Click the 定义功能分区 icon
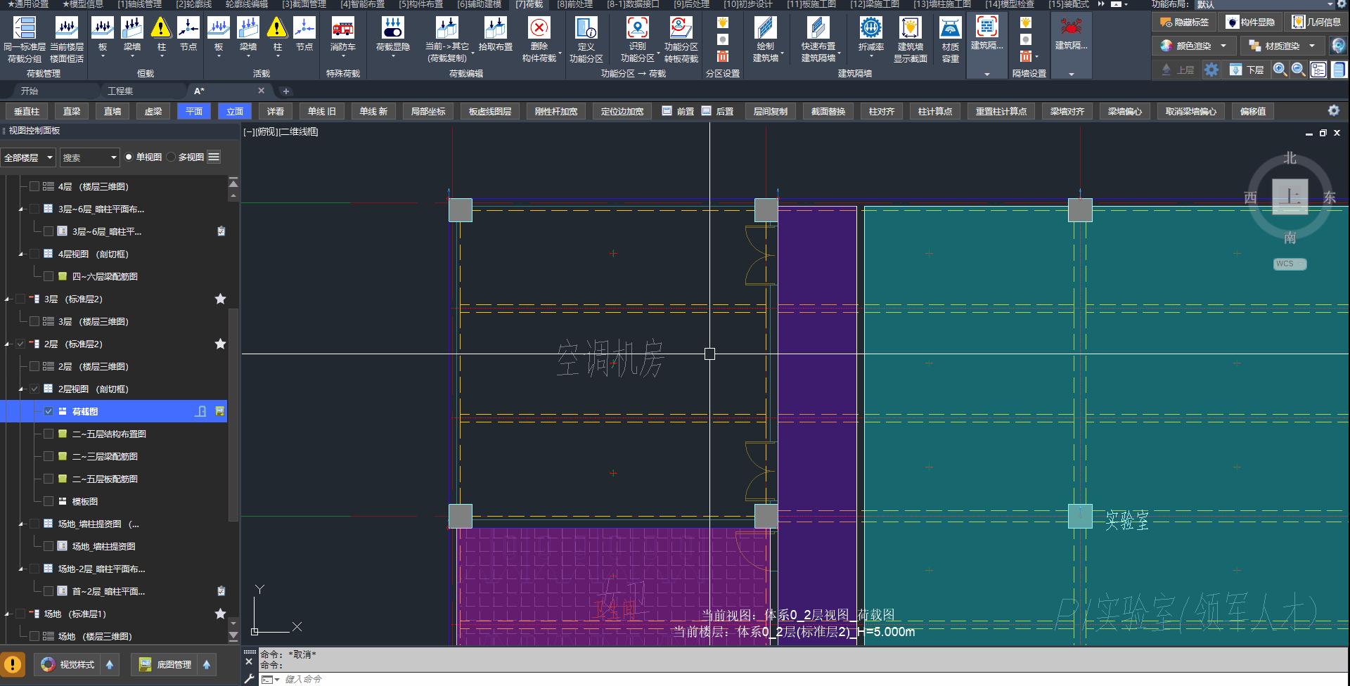 [586, 29]
